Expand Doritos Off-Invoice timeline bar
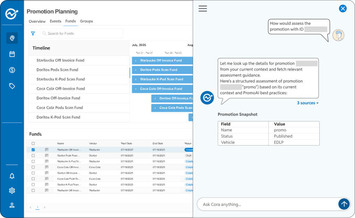This screenshot has width=355, height=218. tap(155, 98)
